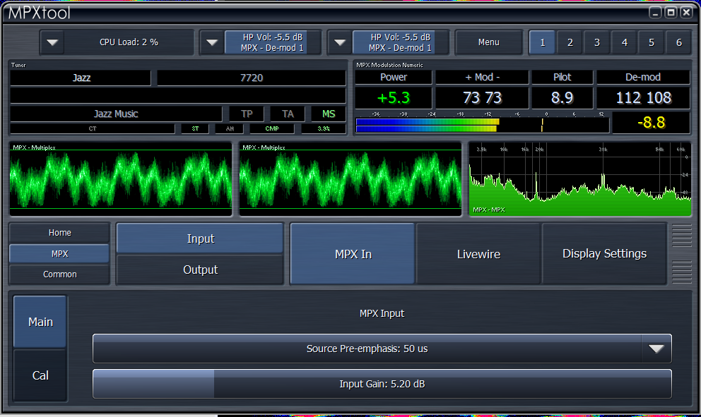Click the + Mod - column header
Screen dimensions: 701x417
tap(483, 77)
